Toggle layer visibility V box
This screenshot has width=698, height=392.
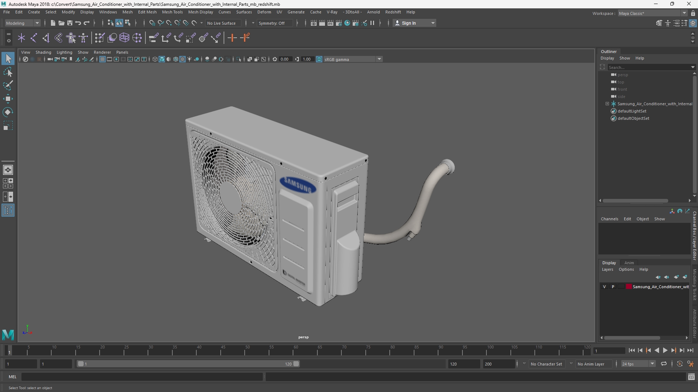click(605, 287)
